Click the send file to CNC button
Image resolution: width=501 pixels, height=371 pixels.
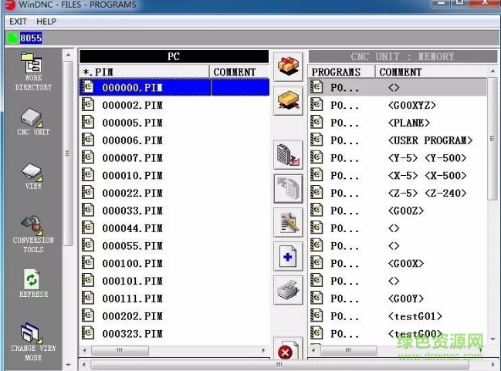pos(288,155)
